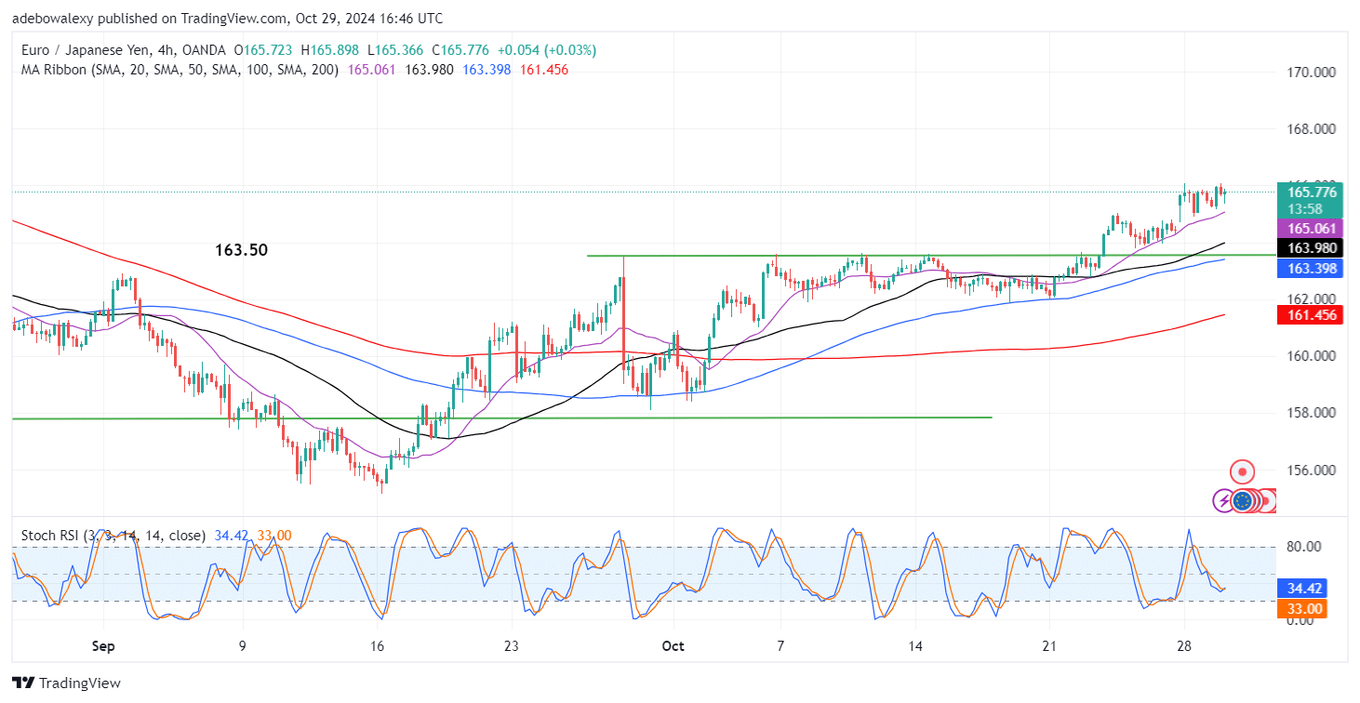
Task: Click the 21 date label on time axis
Action: (x=1050, y=645)
